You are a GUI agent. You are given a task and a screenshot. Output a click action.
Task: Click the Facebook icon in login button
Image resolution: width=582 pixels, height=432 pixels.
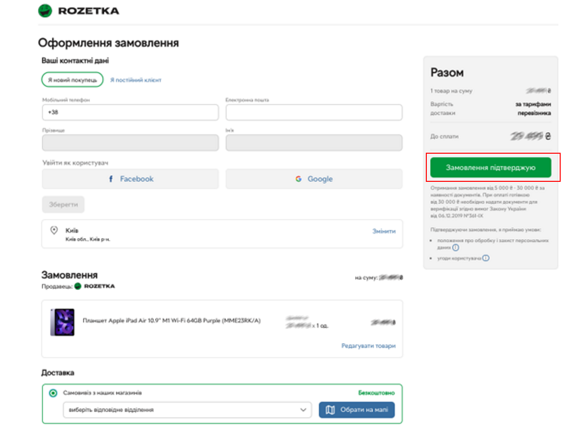[x=112, y=179]
